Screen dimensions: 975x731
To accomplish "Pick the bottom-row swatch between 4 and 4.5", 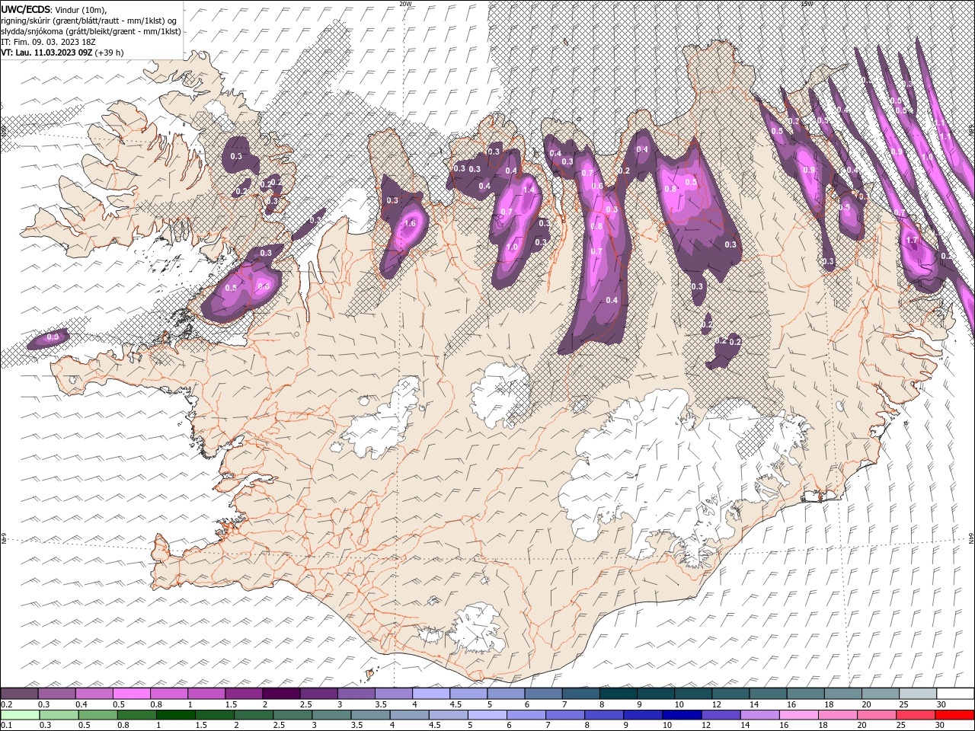I will point(408,715).
